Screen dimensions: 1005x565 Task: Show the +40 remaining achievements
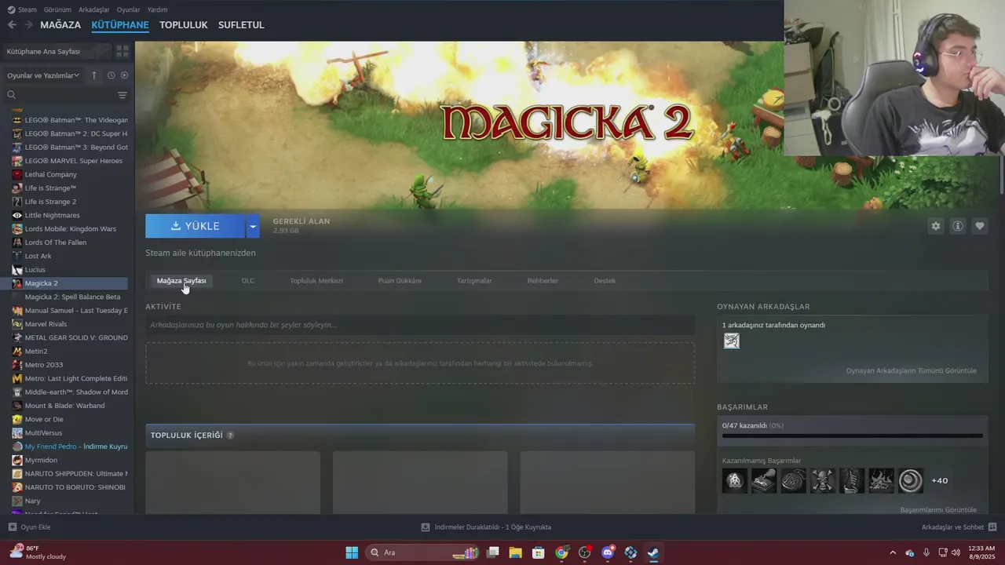click(939, 480)
